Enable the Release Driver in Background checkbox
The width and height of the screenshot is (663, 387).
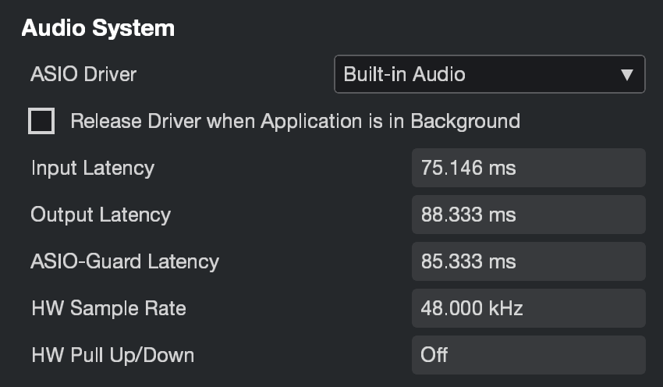coord(41,121)
